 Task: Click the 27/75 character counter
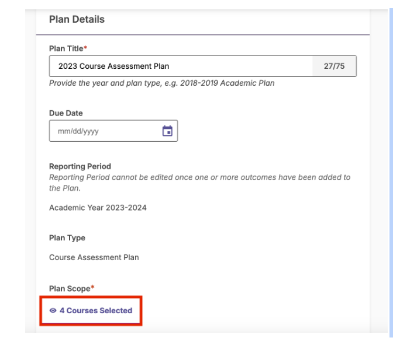pyautogui.click(x=334, y=66)
